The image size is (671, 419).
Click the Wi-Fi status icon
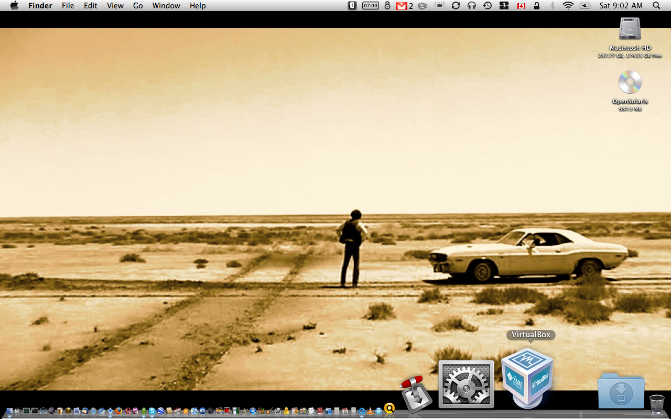[x=568, y=5]
